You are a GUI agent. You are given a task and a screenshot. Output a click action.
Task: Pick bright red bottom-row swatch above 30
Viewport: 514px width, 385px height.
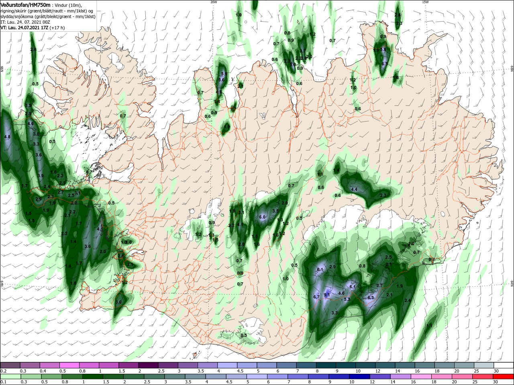pos(502,377)
